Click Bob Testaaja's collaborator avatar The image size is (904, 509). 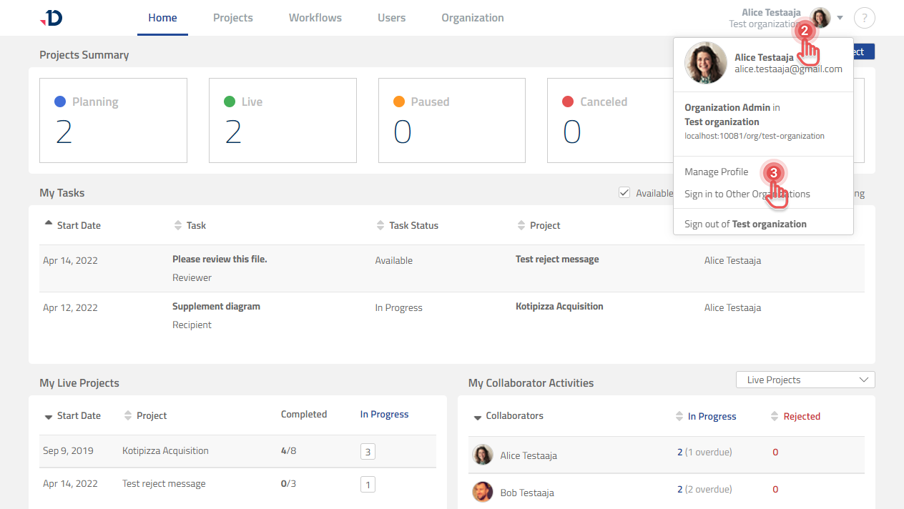(482, 493)
